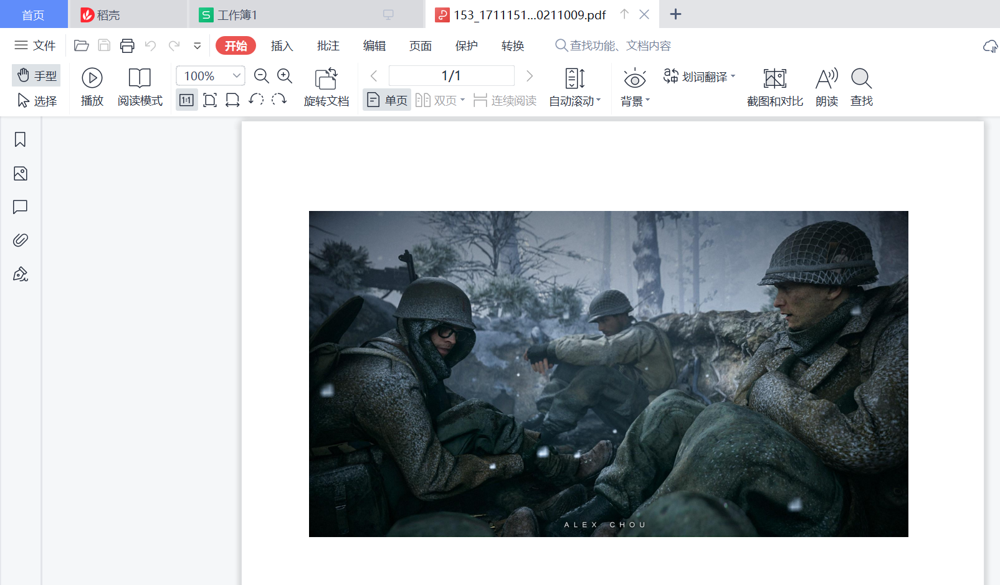Click the soldiers image in the PDF page
This screenshot has height=585, width=1000.
609,374
